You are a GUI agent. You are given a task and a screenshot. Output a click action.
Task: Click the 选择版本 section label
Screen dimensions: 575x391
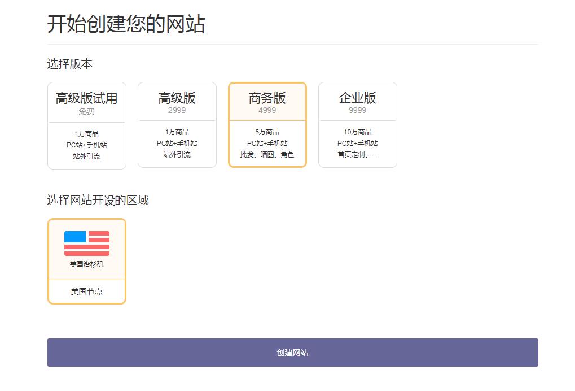(69, 64)
